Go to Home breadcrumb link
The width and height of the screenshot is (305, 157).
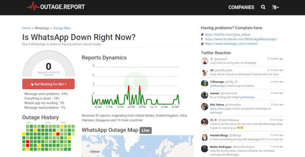pyautogui.click(x=26, y=28)
